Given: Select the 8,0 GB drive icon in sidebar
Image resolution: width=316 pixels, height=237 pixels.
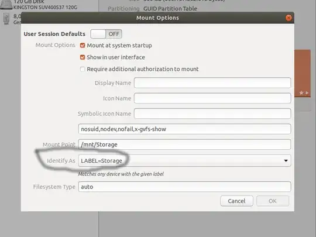Looking at the screenshot, I should coord(6,19).
